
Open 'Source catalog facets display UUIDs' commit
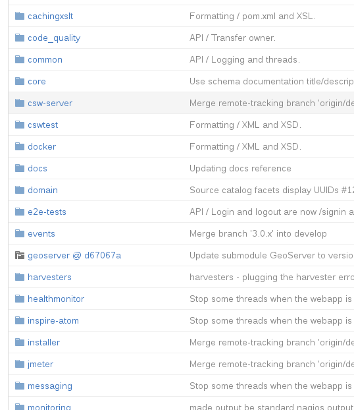click(x=272, y=190)
